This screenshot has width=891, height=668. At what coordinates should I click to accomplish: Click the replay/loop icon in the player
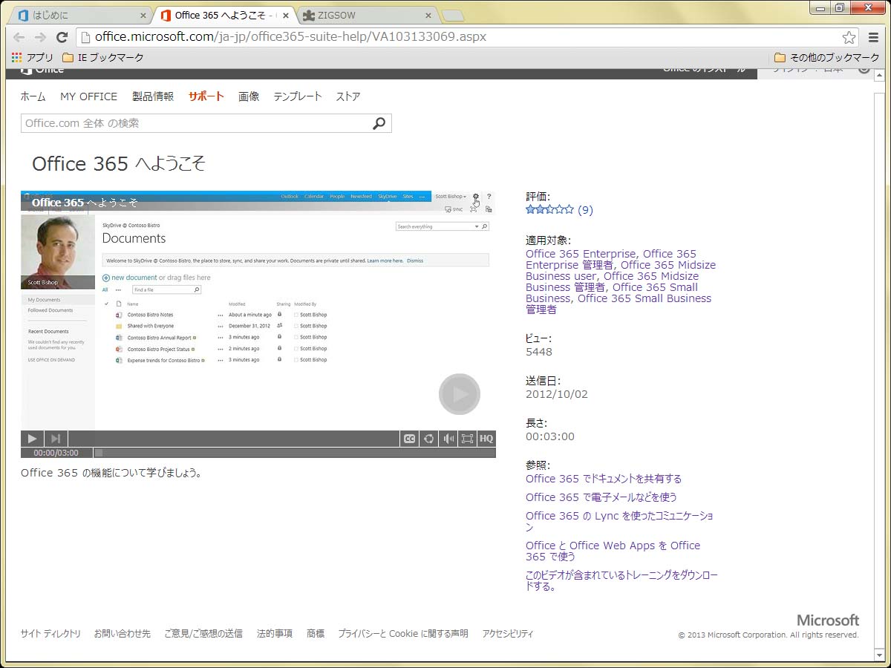[x=428, y=439]
